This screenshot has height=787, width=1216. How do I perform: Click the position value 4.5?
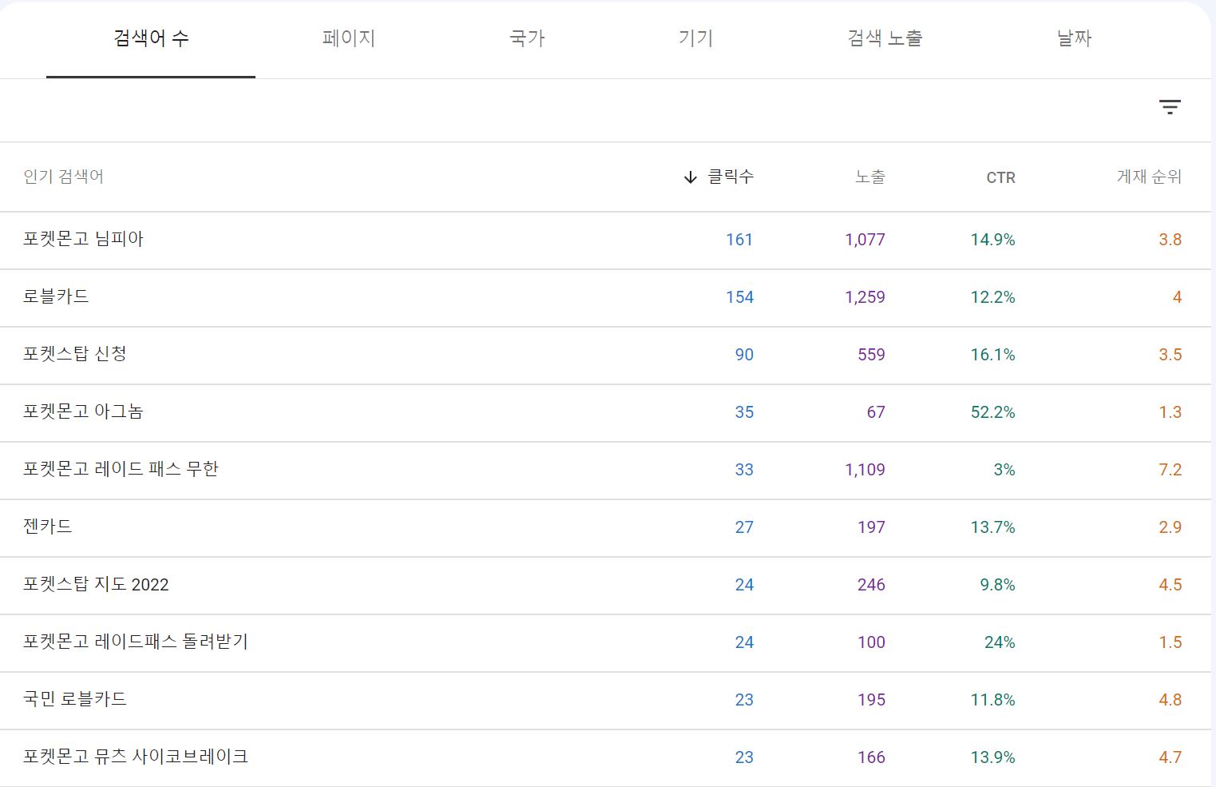pyautogui.click(x=1170, y=585)
